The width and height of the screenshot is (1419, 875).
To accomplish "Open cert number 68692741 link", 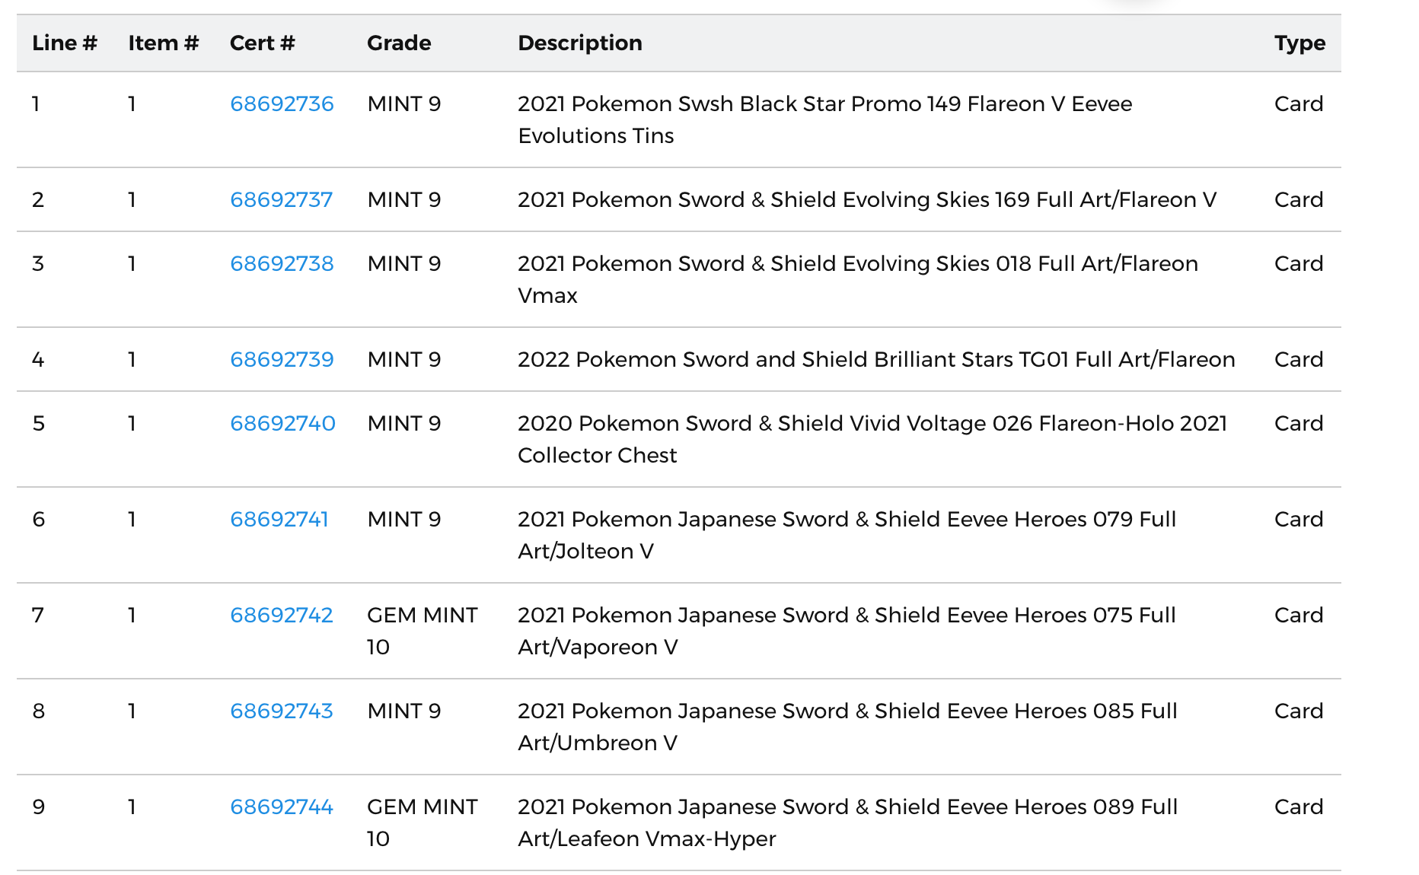I will (279, 519).
